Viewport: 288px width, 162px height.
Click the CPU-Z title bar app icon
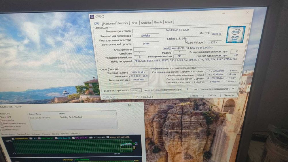click(x=92, y=16)
